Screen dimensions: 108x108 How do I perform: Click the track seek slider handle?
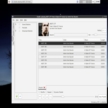(63, 97)
